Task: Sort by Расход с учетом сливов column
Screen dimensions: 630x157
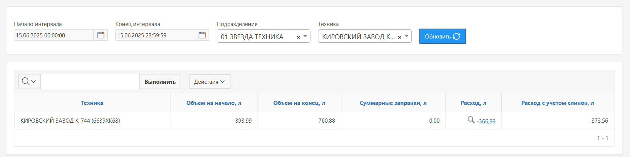Action: click(557, 103)
